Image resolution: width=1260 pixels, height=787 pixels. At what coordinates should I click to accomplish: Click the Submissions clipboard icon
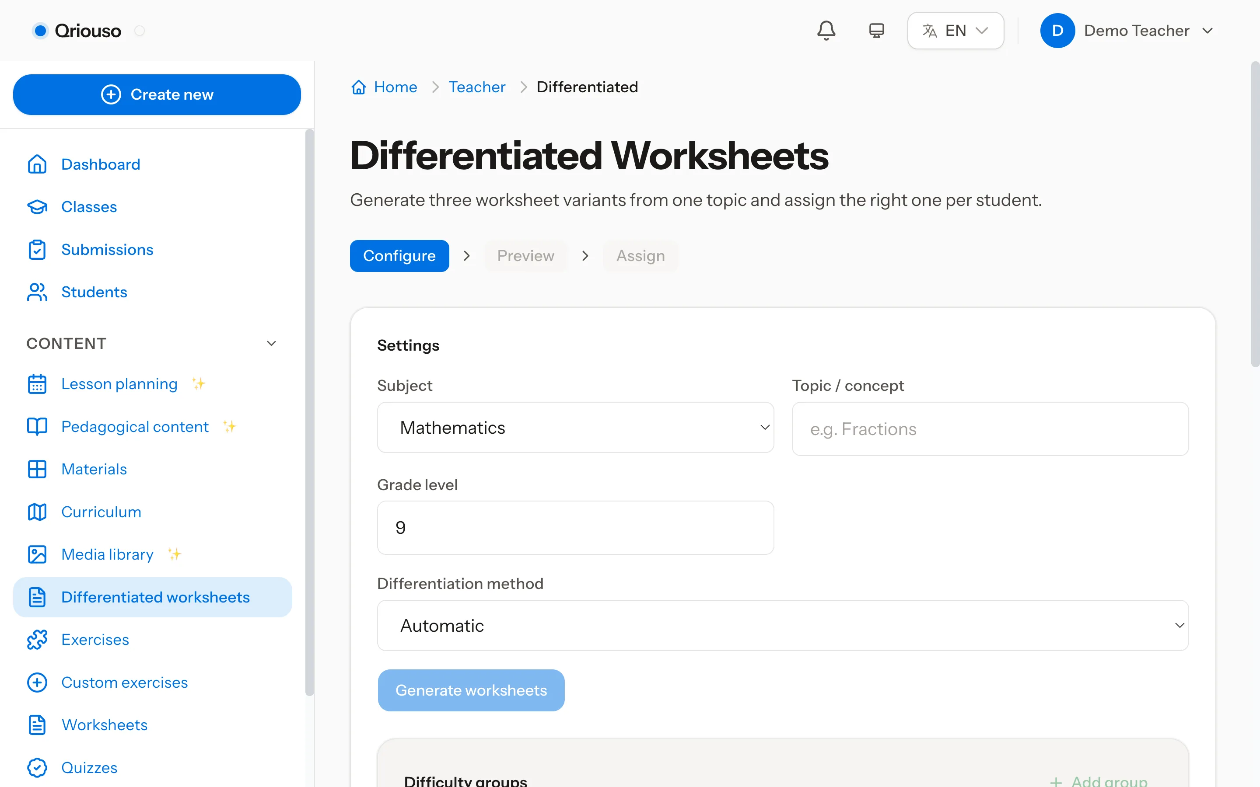coord(37,249)
